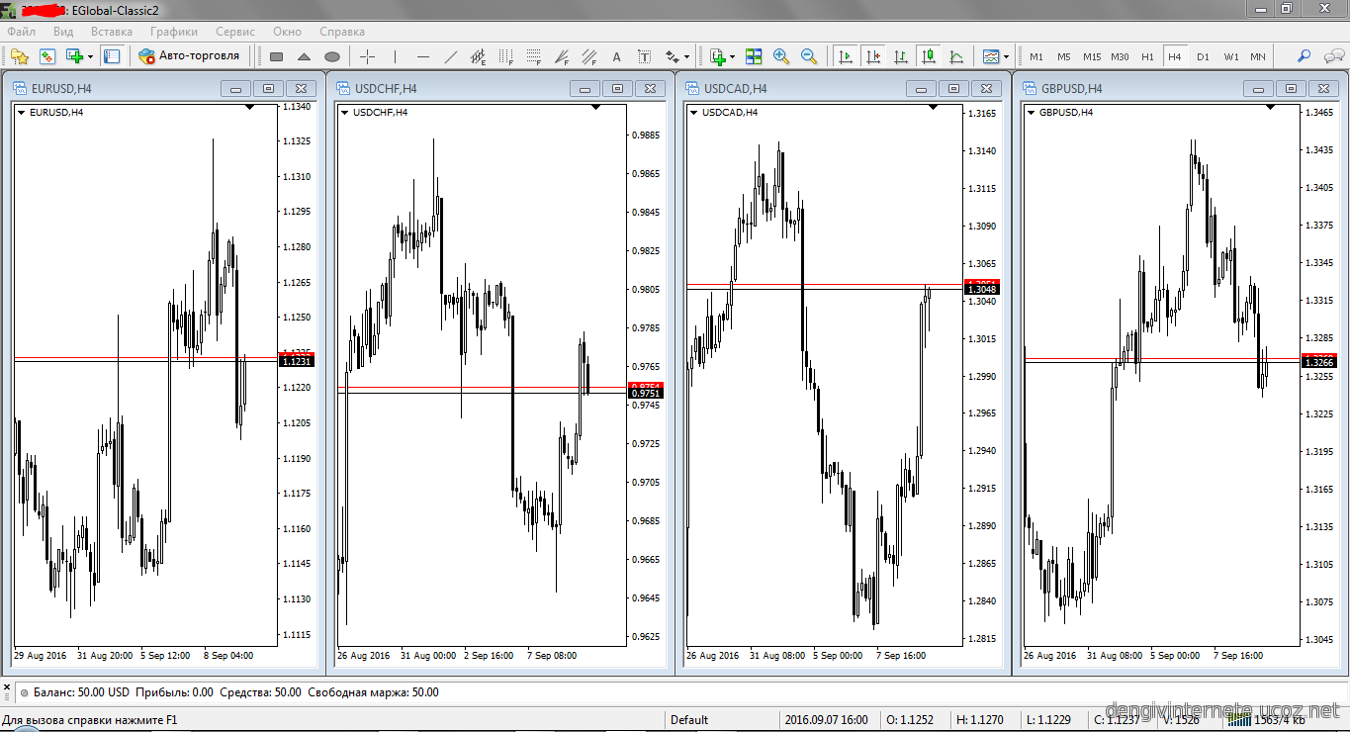Select the Text label tool
Image resolution: width=1350 pixels, height=732 pixels.
617,56
